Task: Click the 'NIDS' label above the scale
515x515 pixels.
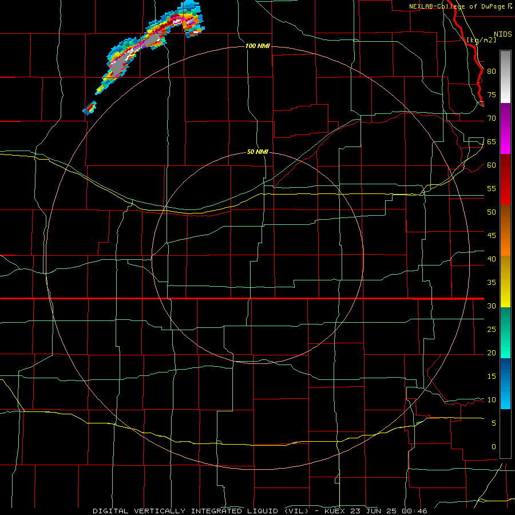Action: point(503,34)
